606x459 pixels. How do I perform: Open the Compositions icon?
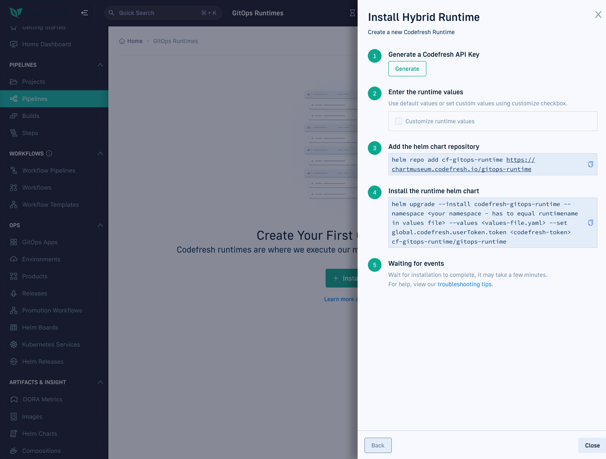(14, 451)
